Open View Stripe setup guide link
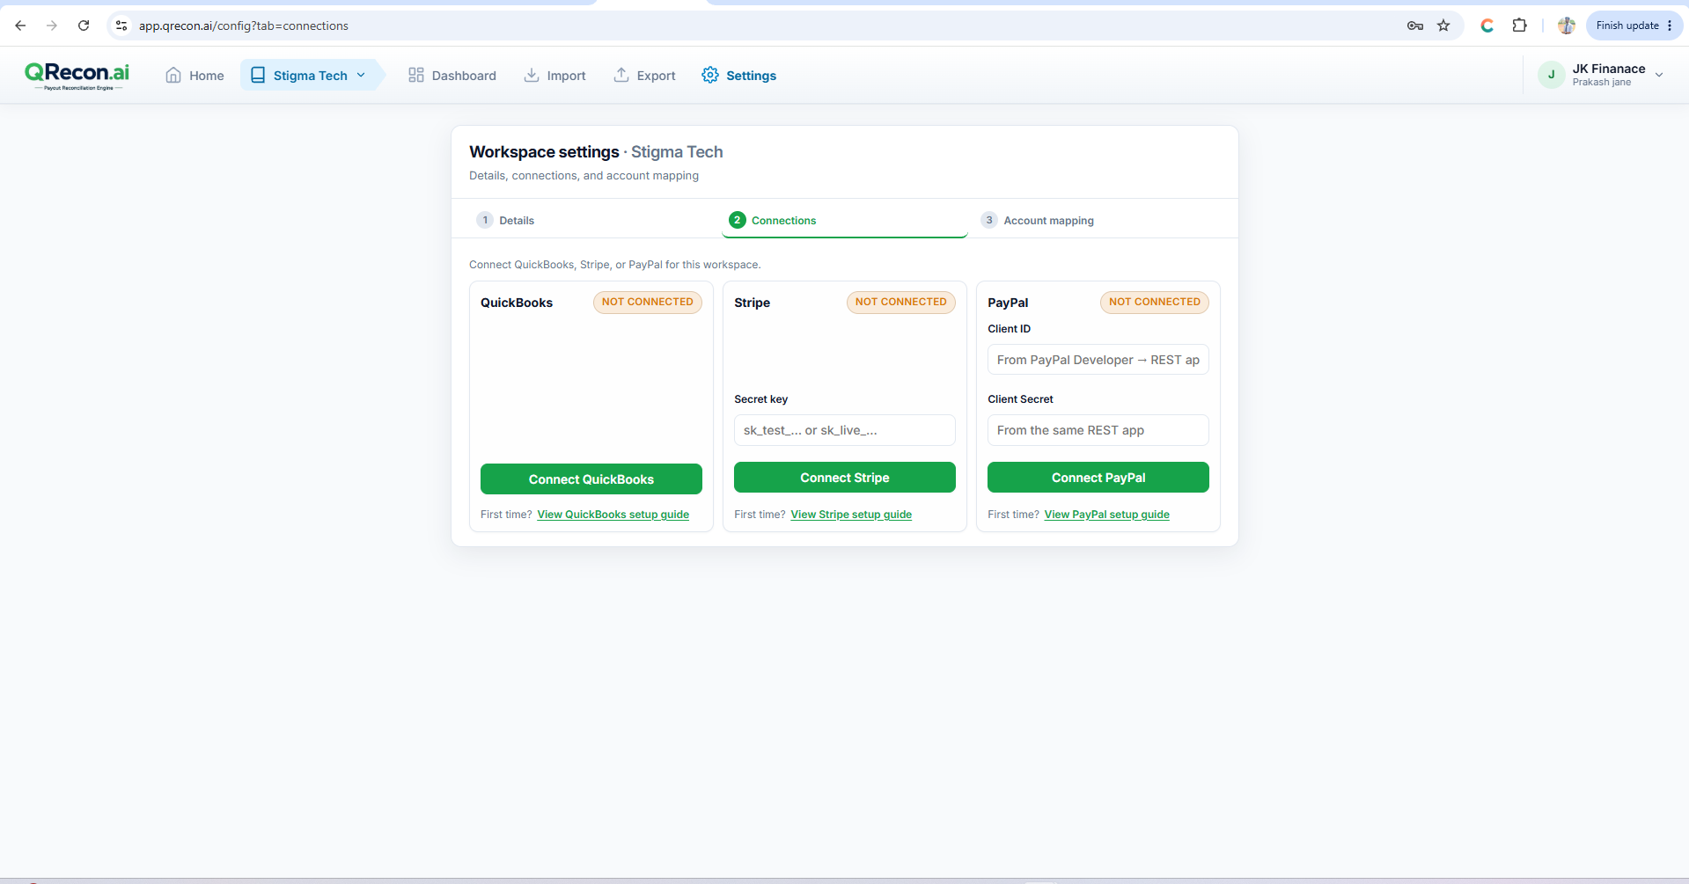The width and height of the screenshot is (1689, 884). pos(851,515)
